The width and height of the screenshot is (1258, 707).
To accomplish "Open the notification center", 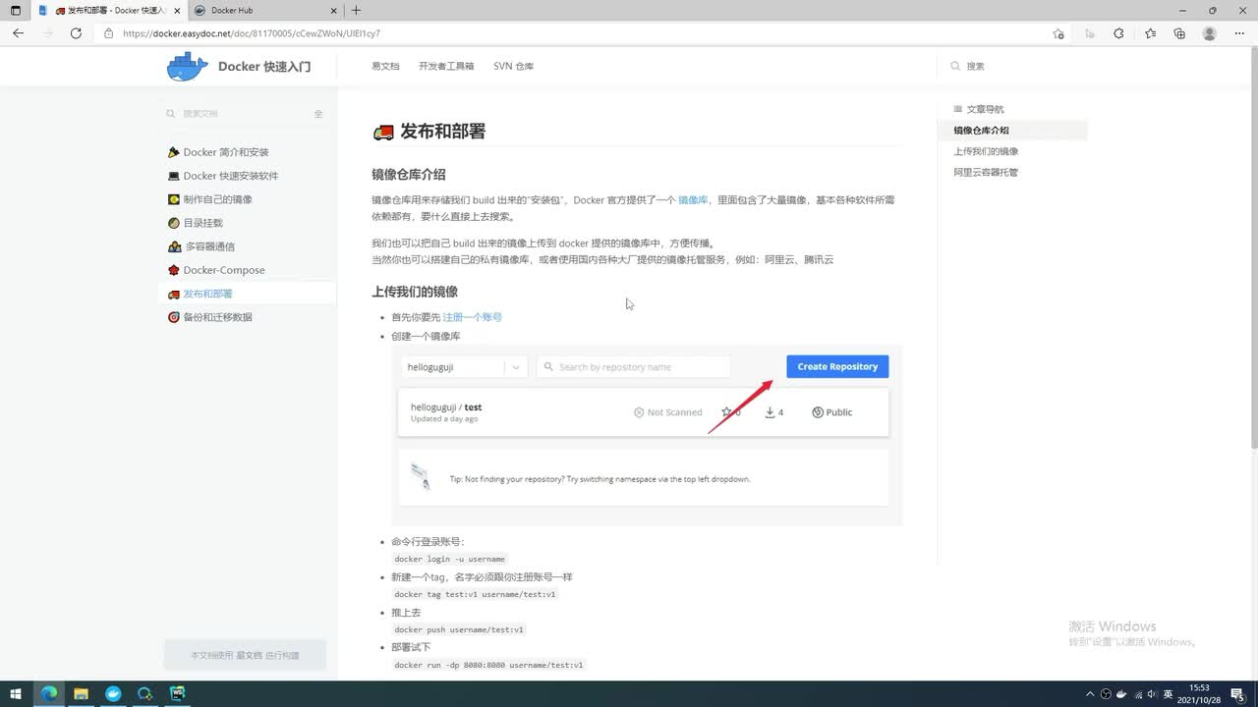I will click(1237, 694).
